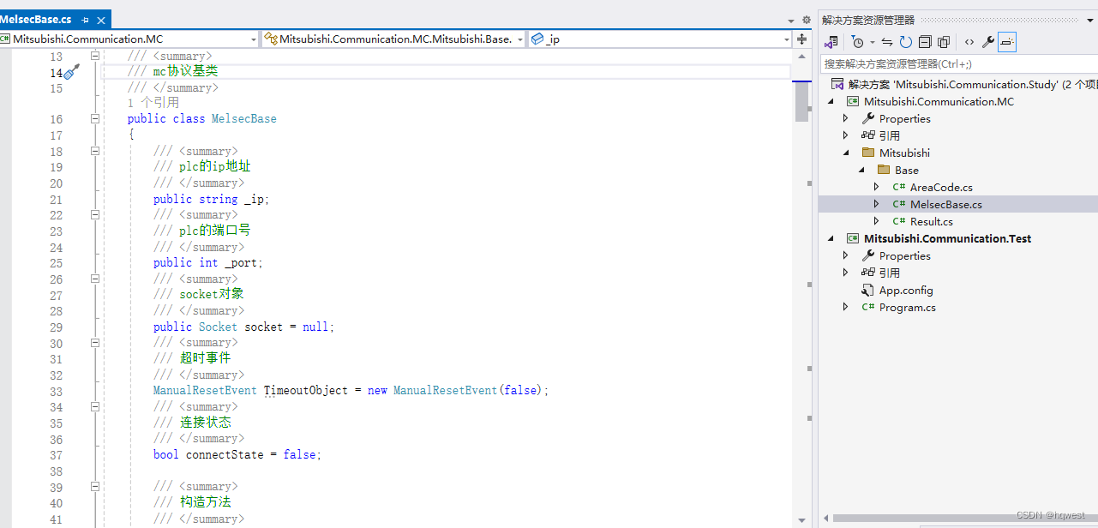Open the Mitsubishi.Base type navigation dropdown

click(520, 39)
